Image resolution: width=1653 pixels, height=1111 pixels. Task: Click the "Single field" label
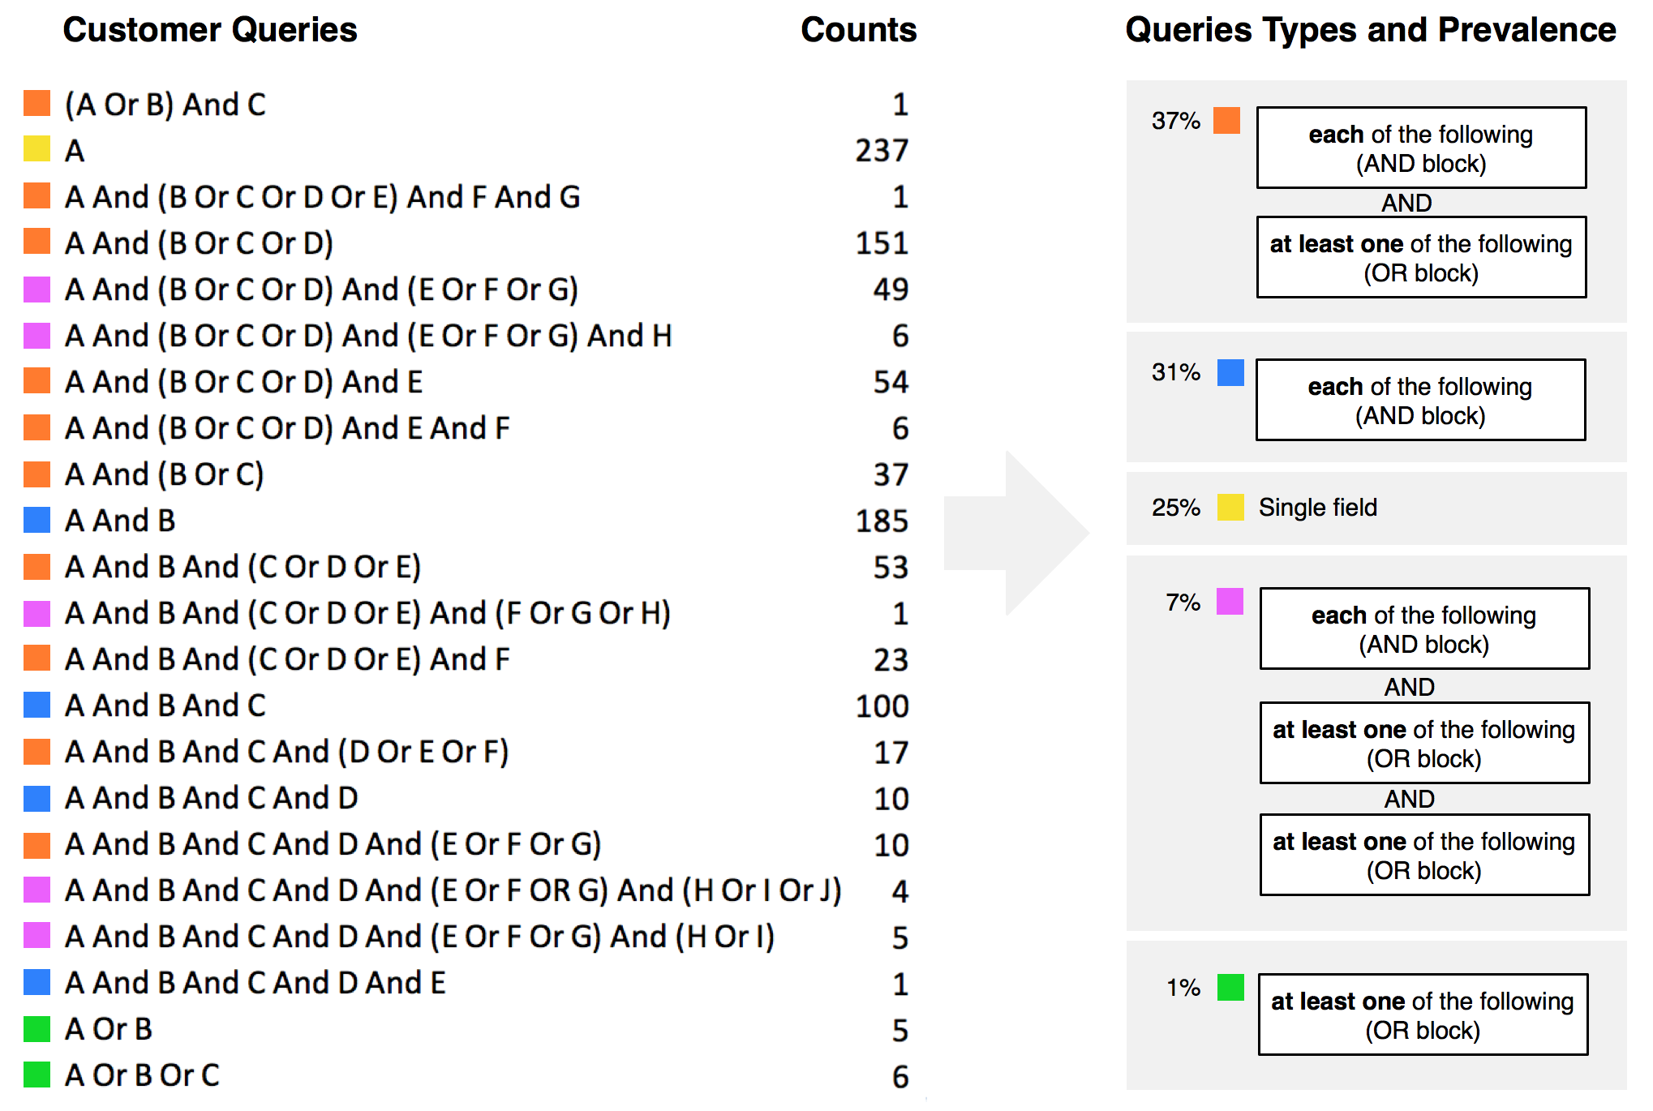click(1317, 508)
